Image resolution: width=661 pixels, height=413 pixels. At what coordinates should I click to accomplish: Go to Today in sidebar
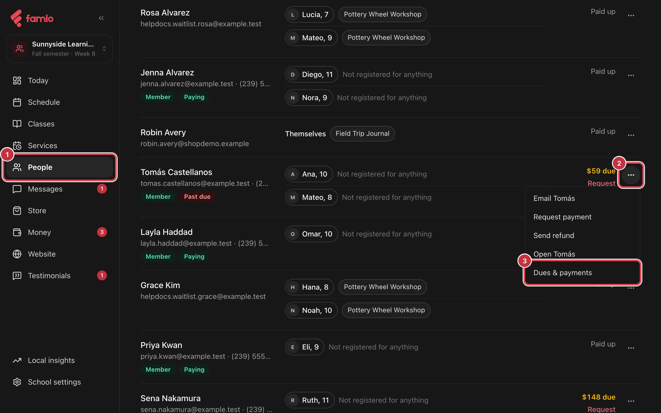tap(60, 81)
